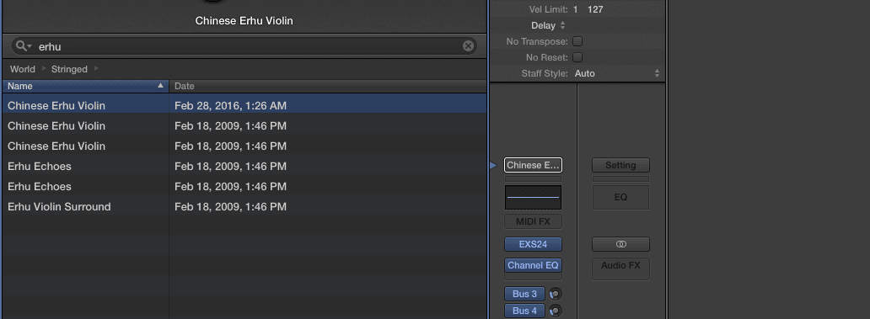Sort patches by Date column
The image size is (870, 319).
point(327,86)
